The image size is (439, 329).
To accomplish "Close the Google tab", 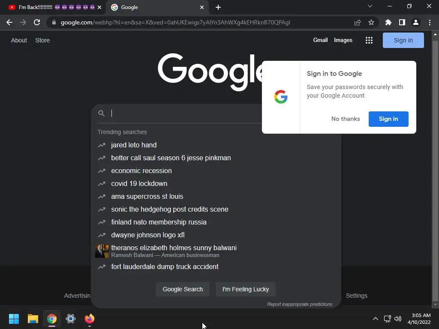I will click(x=202, y=7).
